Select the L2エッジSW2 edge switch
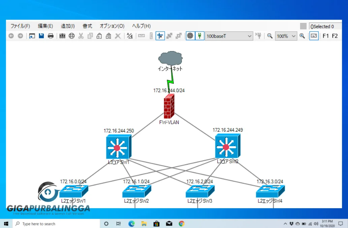 click(x=137, y=191)
